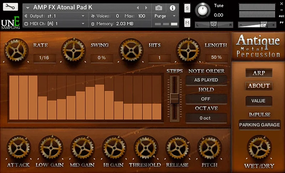The image size is (285, 173).
Task: Open the wrench instrument options
Action: tap(10, 7)
